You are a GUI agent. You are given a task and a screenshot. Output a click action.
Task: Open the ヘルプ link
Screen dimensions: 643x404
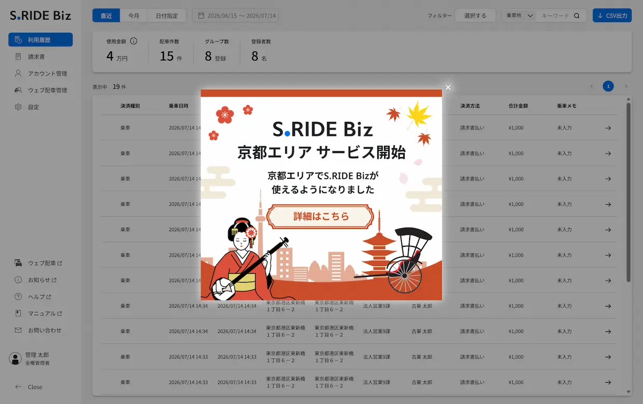pos(33,297)
